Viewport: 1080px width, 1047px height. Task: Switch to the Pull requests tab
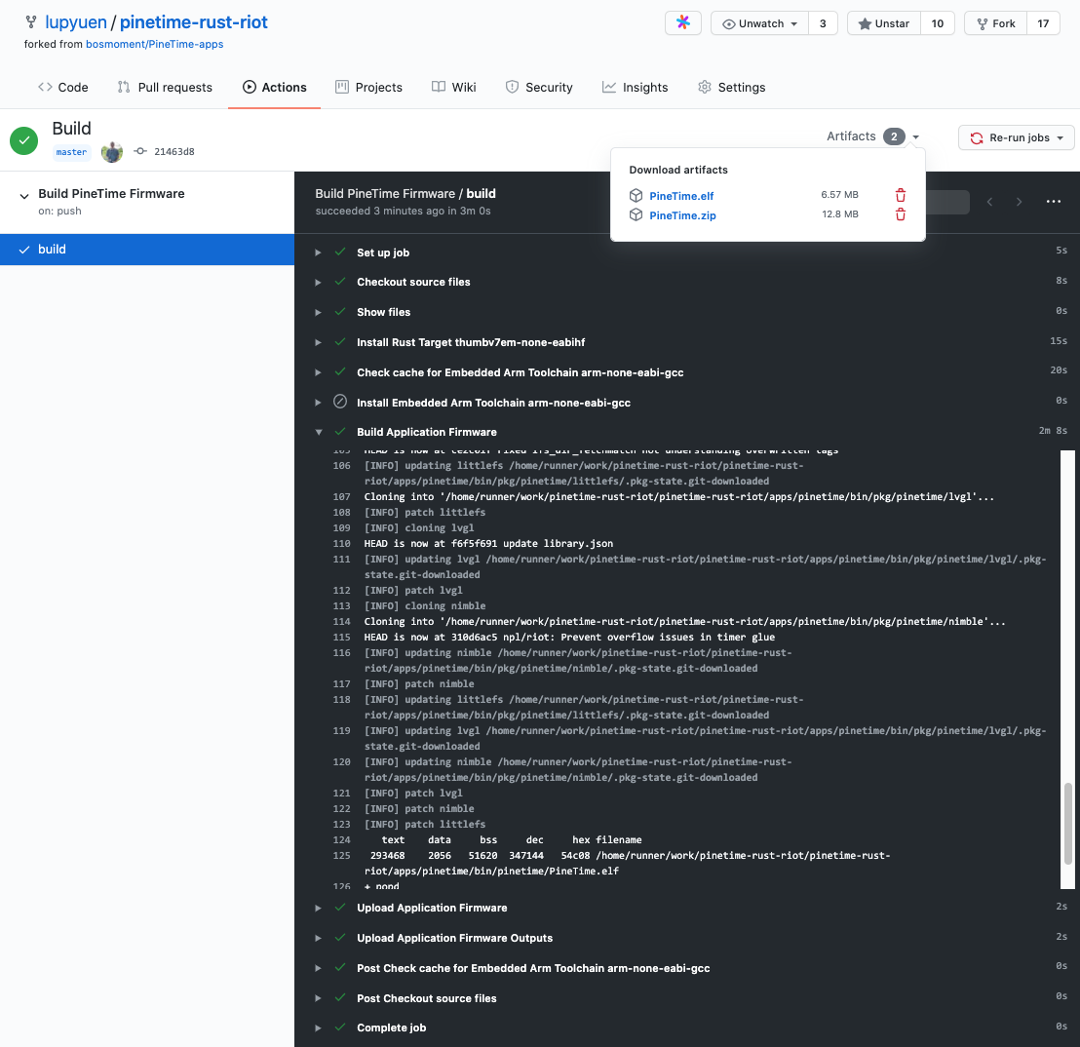[x=165, y=87]
